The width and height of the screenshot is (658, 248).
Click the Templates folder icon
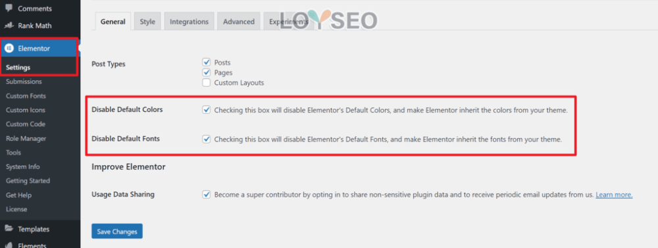[x=9, y=229]
